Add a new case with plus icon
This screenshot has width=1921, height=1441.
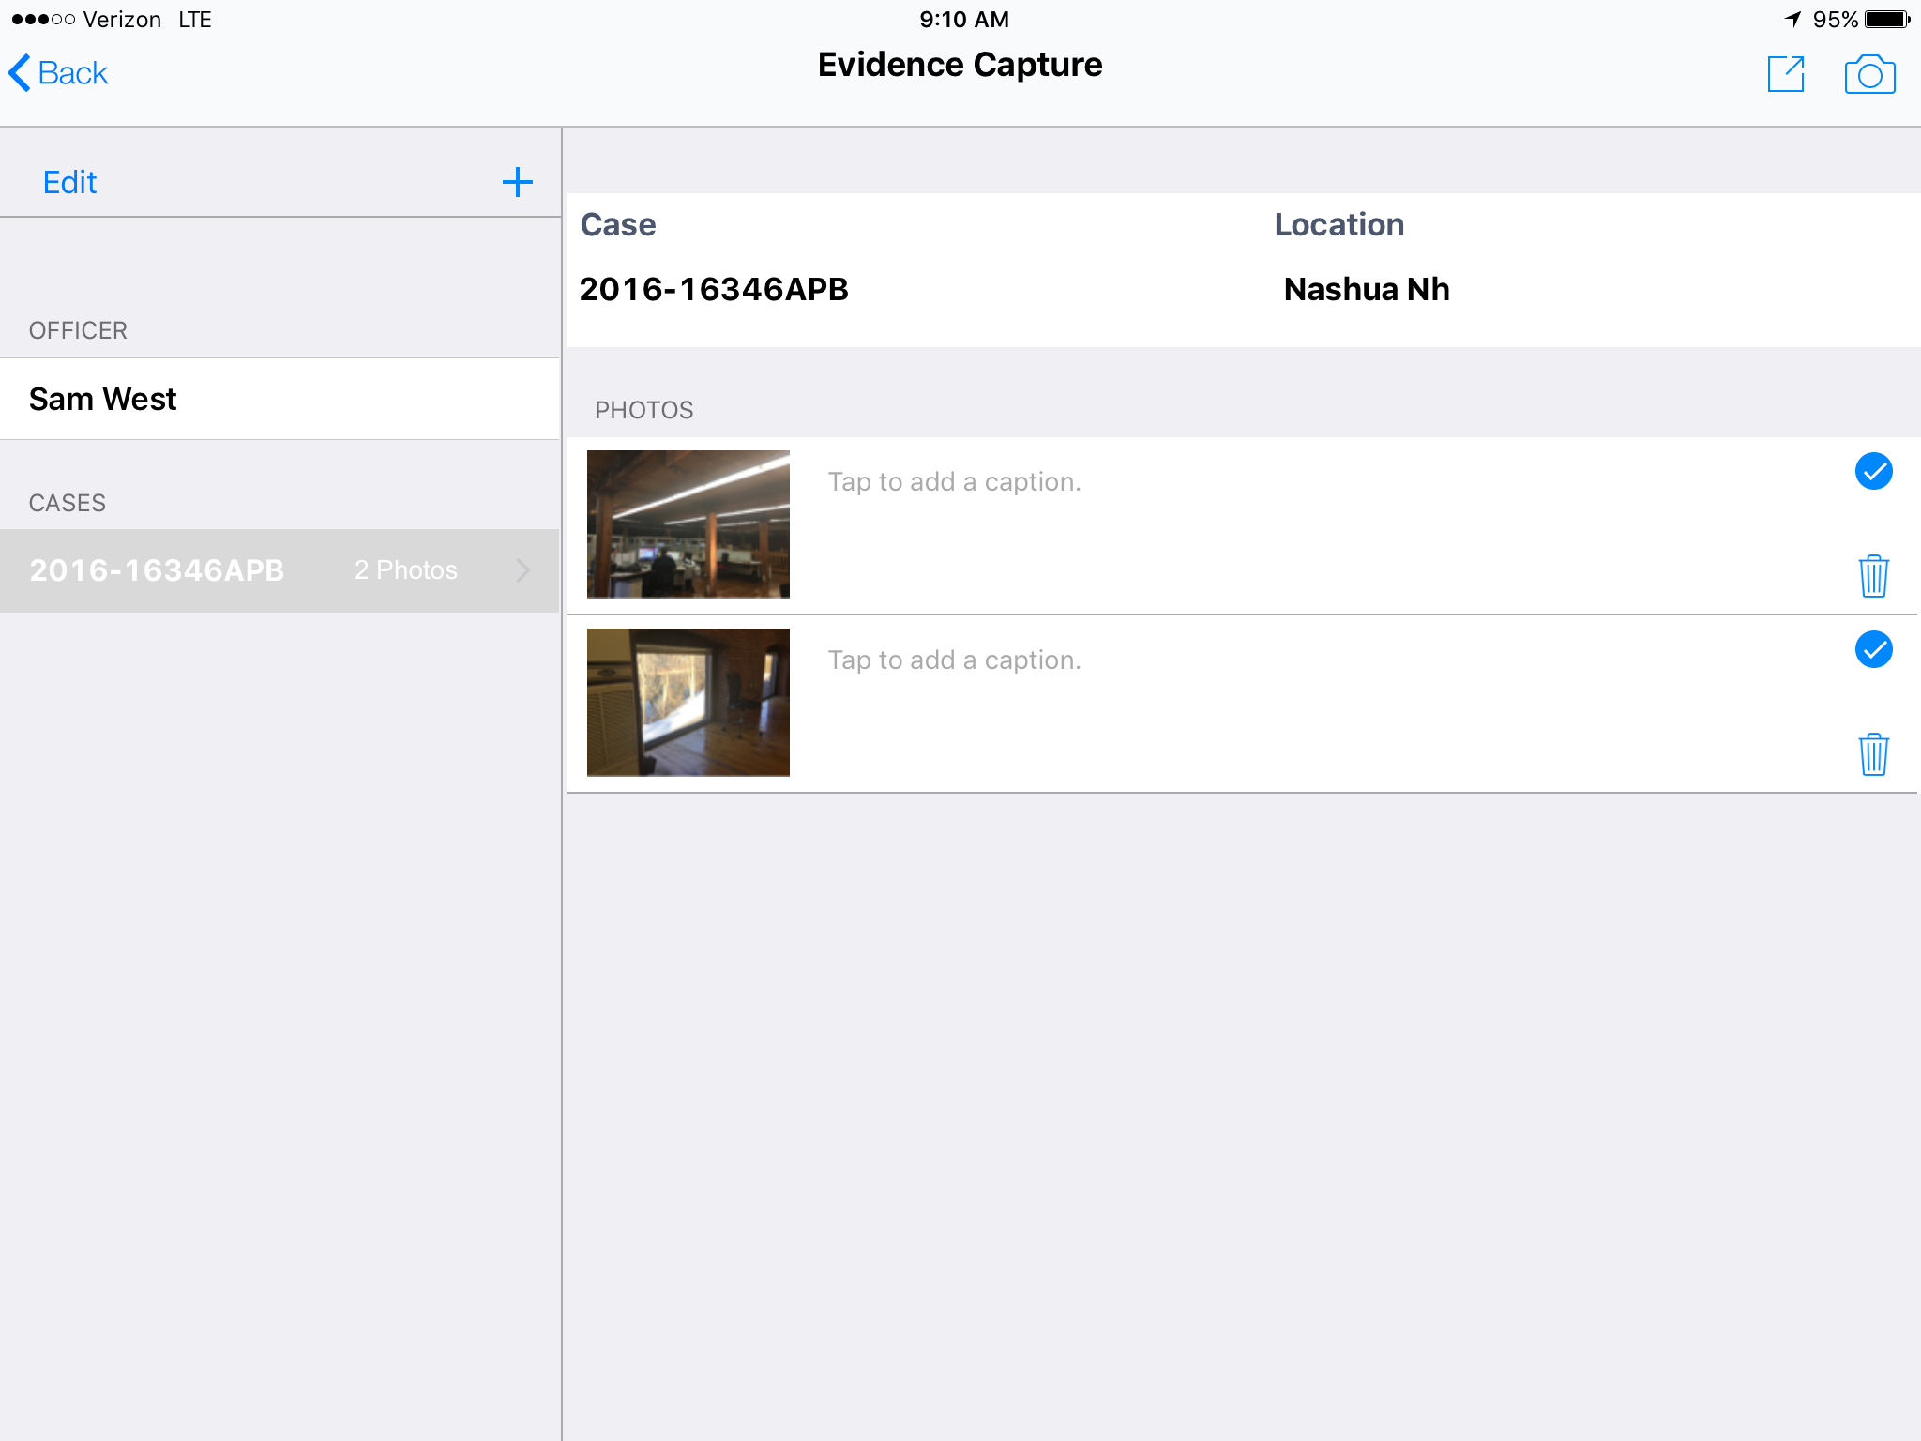(x=518, y=182)
